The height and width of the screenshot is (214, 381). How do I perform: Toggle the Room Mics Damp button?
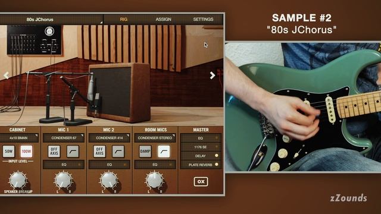tap(145, 152)
